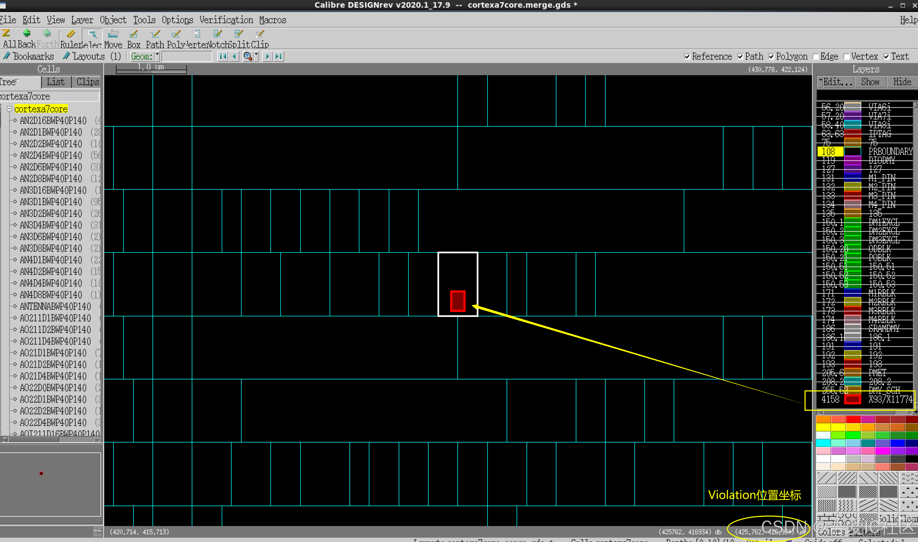Screen dimensions: 918x542
Task: Click the Show layers button
Action: click(x=870, y=82)
